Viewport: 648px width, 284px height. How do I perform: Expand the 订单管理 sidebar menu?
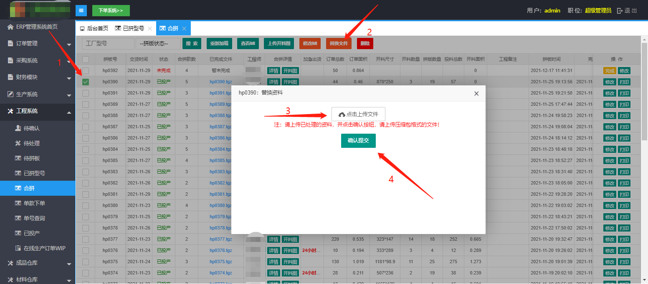click(38, 43)
